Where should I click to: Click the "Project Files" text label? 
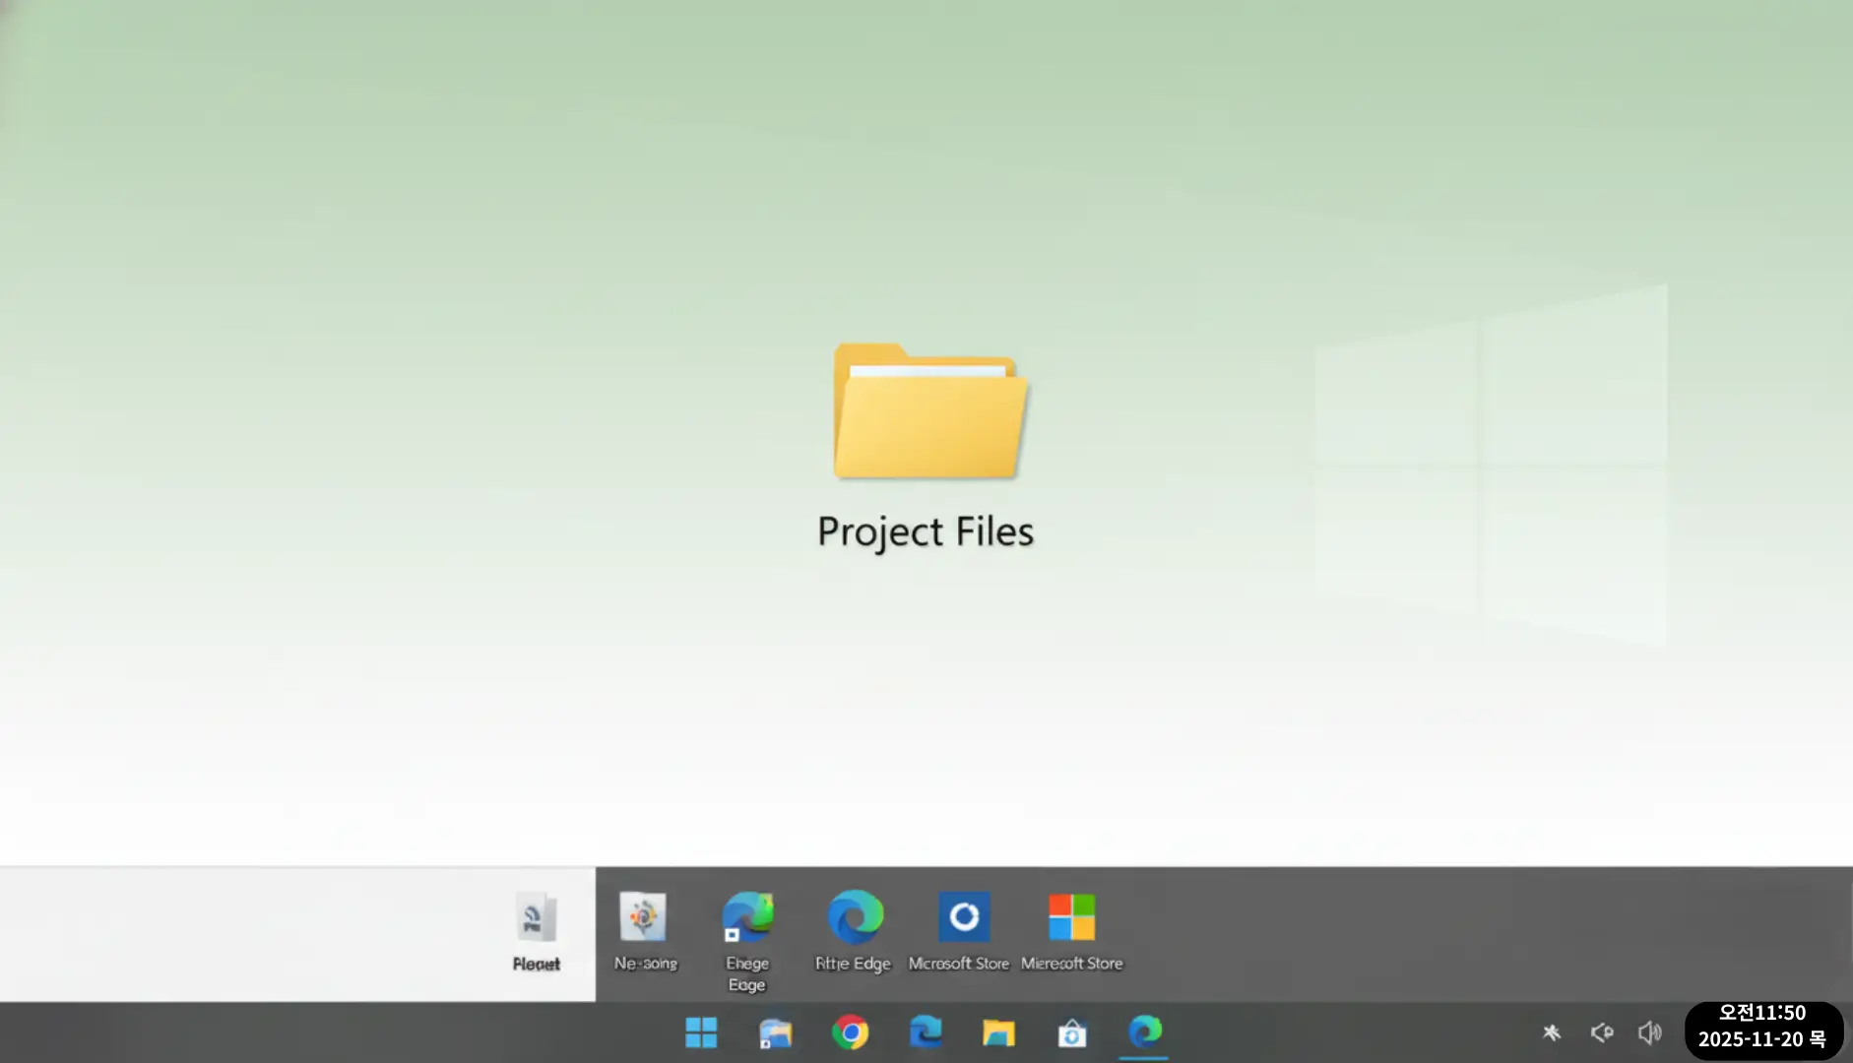(x=925, y=531)
